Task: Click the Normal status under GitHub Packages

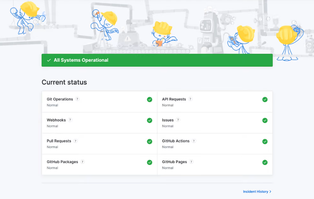Action: tap(53, 168)
